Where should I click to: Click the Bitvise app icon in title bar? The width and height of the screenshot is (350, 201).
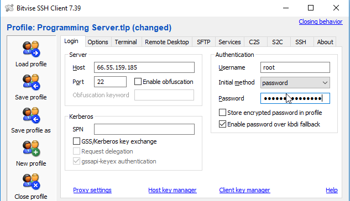[9, 8]
